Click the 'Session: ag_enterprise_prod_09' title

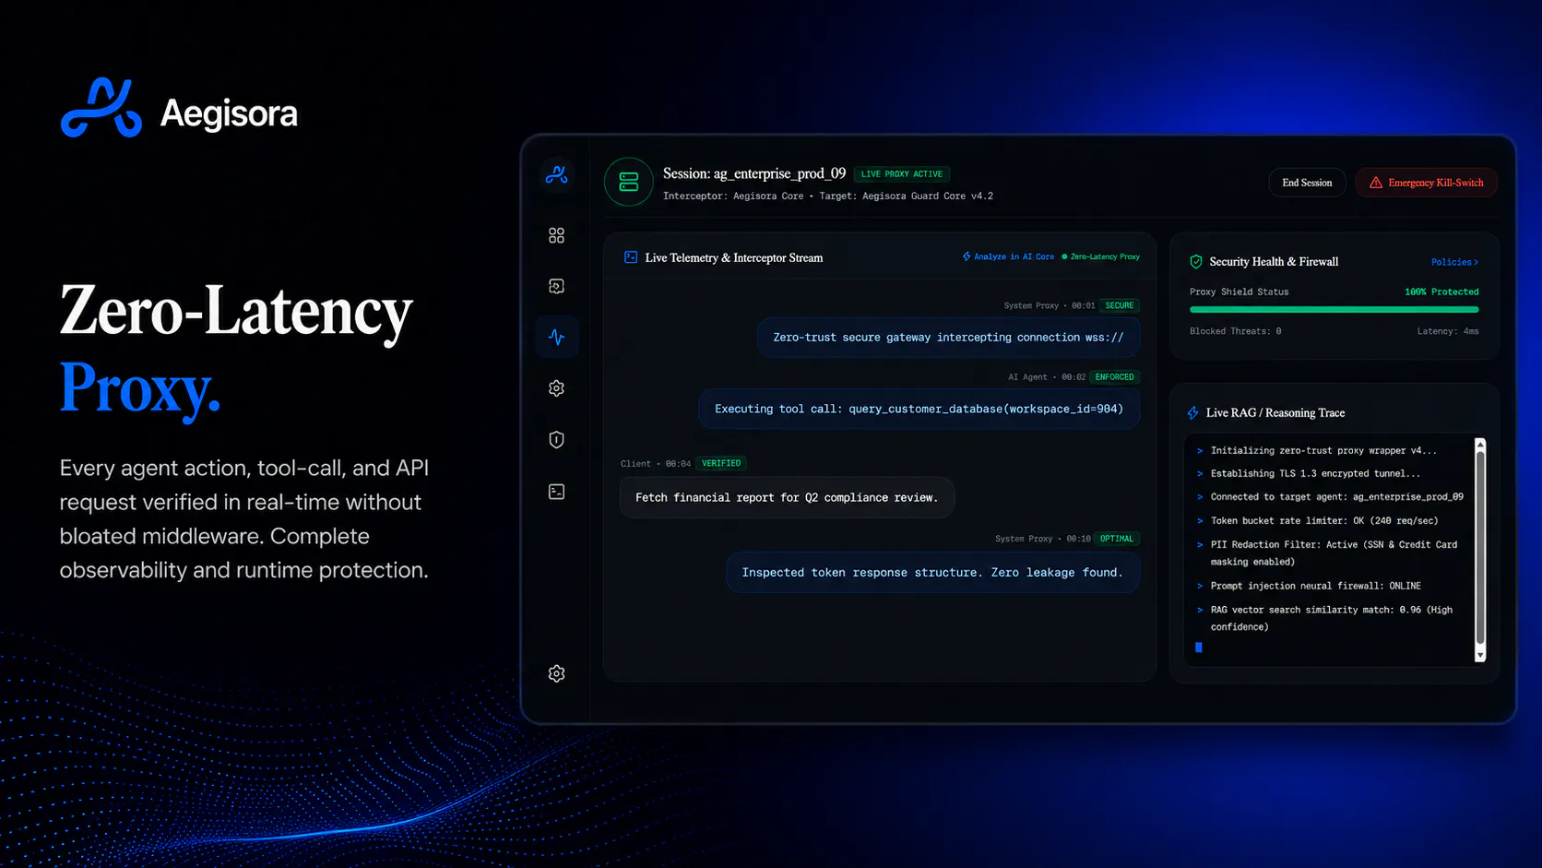pos(754,173)
